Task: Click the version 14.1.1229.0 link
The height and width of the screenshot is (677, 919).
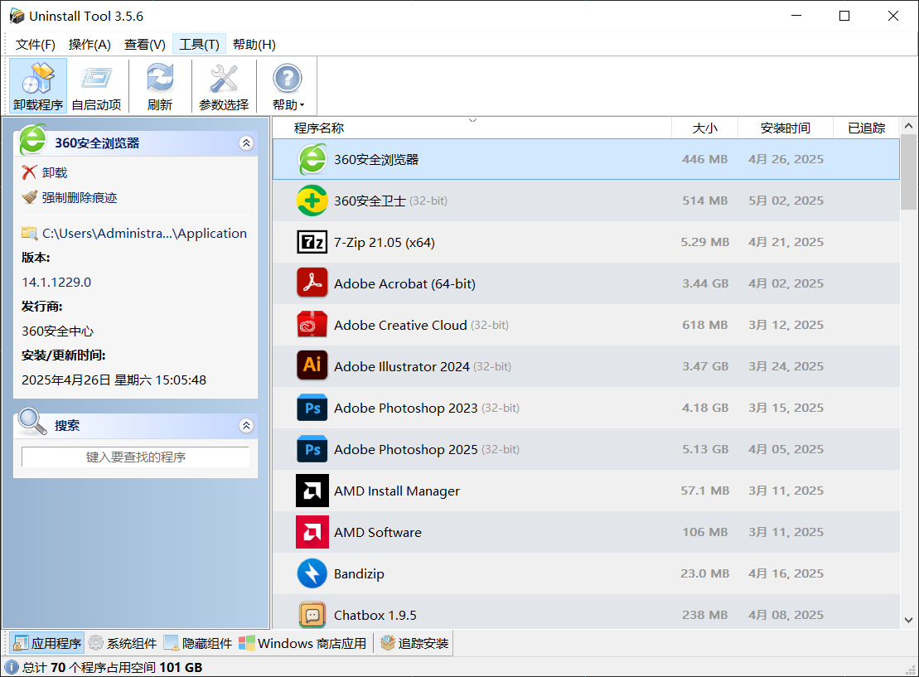Action: (x=56, y=282)
